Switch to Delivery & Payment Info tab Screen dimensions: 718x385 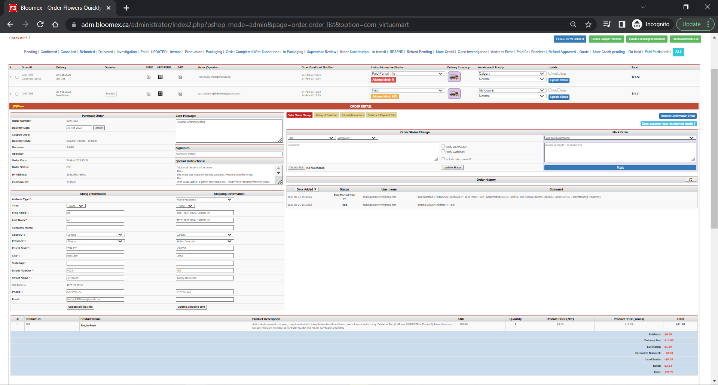pyautogui.click(x=381, y=115)
